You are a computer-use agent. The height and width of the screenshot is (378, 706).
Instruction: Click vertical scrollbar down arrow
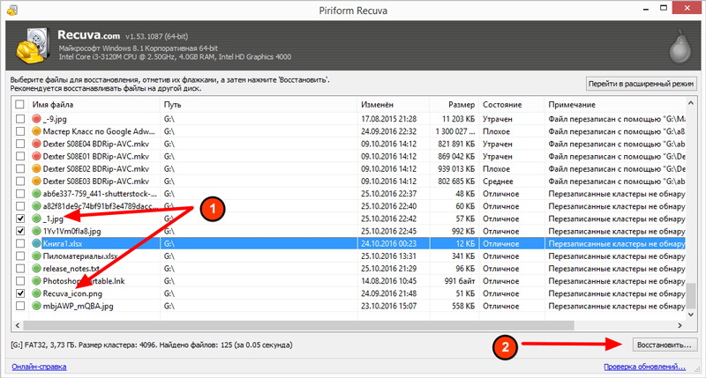tap(691, 315)
